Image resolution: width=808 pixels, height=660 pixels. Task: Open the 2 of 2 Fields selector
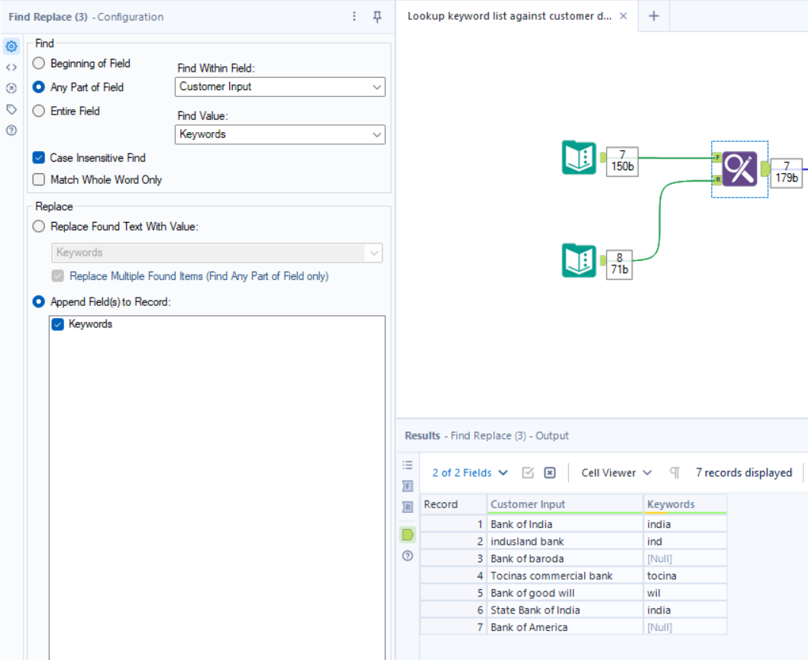(470, 473)
